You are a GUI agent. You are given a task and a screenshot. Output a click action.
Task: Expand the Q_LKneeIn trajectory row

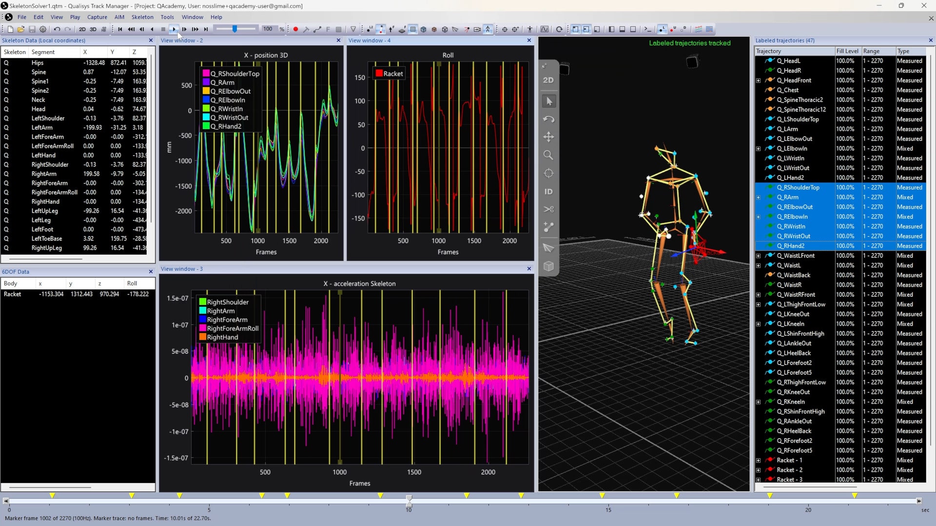click(x=759, y=324)
